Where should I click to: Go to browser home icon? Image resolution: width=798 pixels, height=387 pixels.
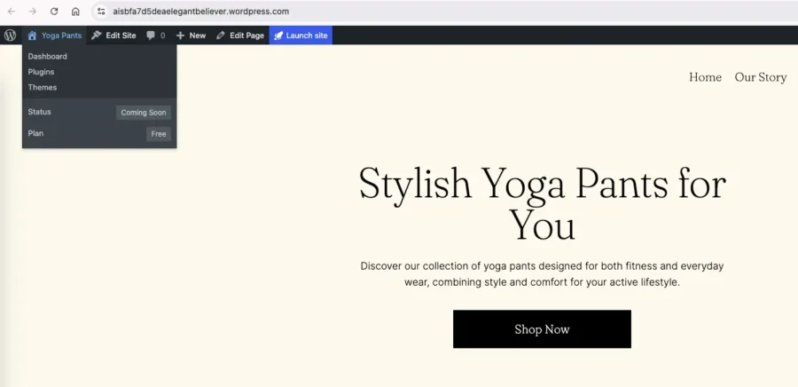pyautogui.click(x=75, y=12)
